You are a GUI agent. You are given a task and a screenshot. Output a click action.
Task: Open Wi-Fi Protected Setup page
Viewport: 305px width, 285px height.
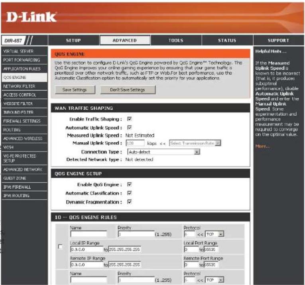coord(24,158)
